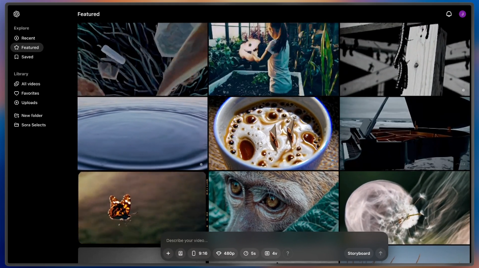The width and height of the screenshot is (479, 268).
Task: Open the 480p resolution dropdown
Action: [x=225, y=253]
